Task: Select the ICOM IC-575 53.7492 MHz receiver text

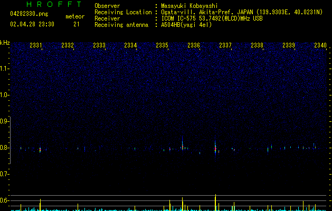Action: tap(212, 18)
